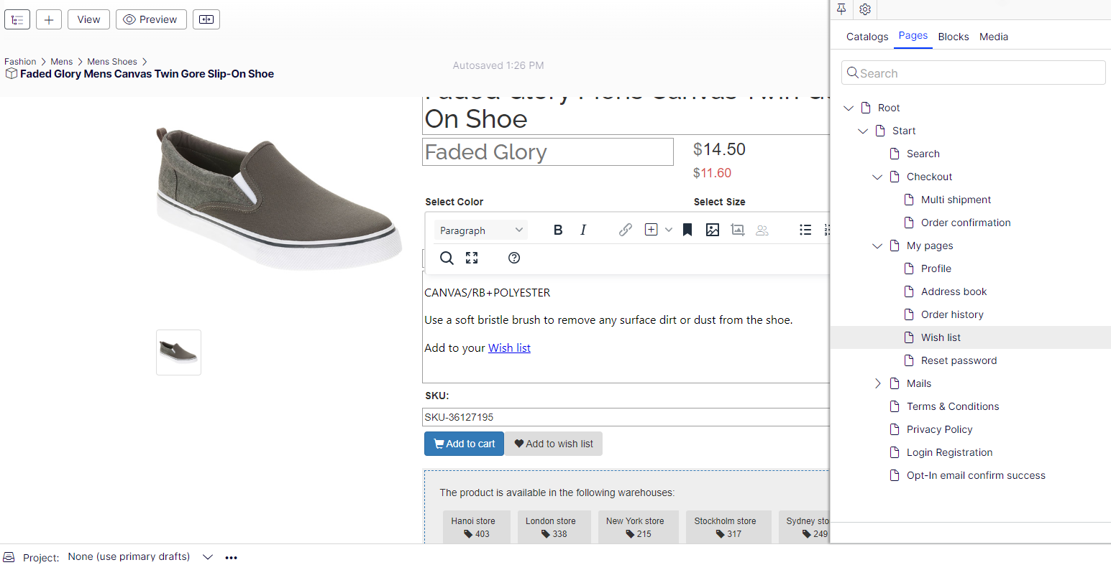Click the insert link chain icon
Screen dimensions: 1111x565
626,230
